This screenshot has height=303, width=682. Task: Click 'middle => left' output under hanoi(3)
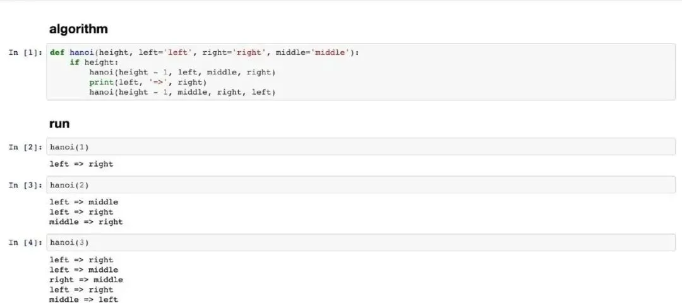coord(83,299)
